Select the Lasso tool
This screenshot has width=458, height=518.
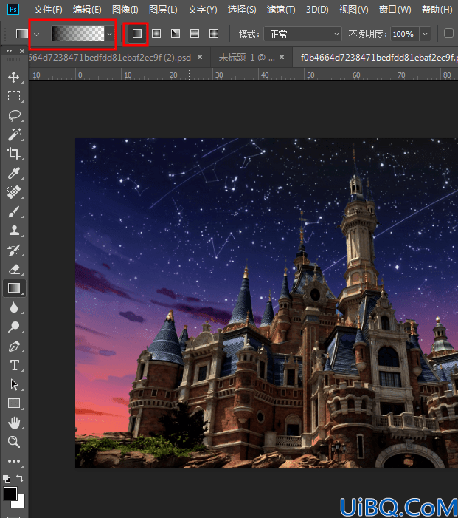[13, 115]
